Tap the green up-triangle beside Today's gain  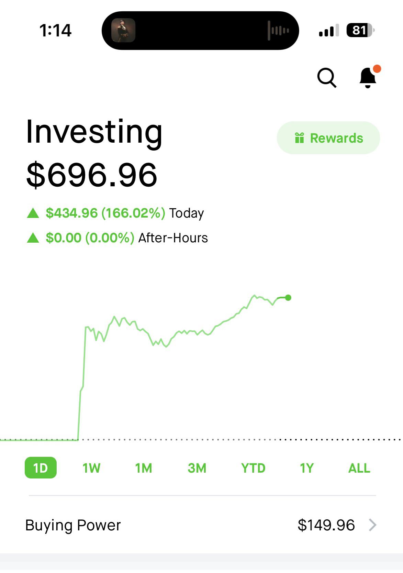pos(33,213)
